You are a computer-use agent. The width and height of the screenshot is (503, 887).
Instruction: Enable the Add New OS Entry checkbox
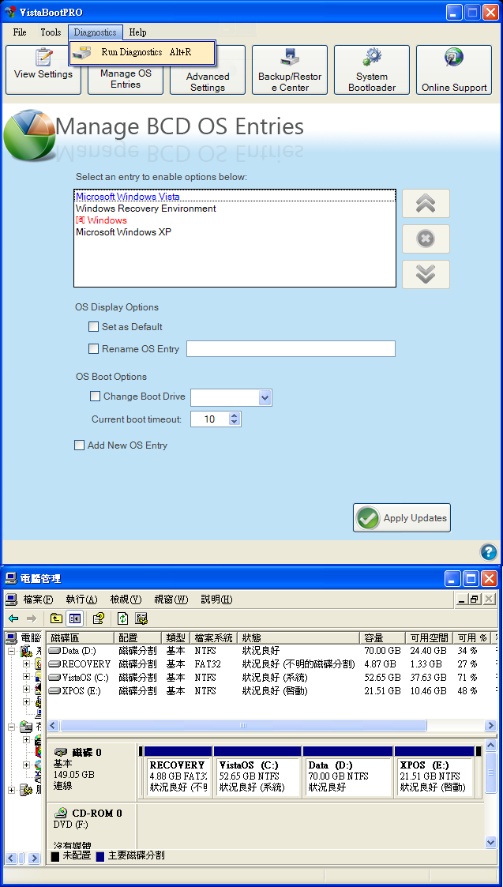[80, 445]
